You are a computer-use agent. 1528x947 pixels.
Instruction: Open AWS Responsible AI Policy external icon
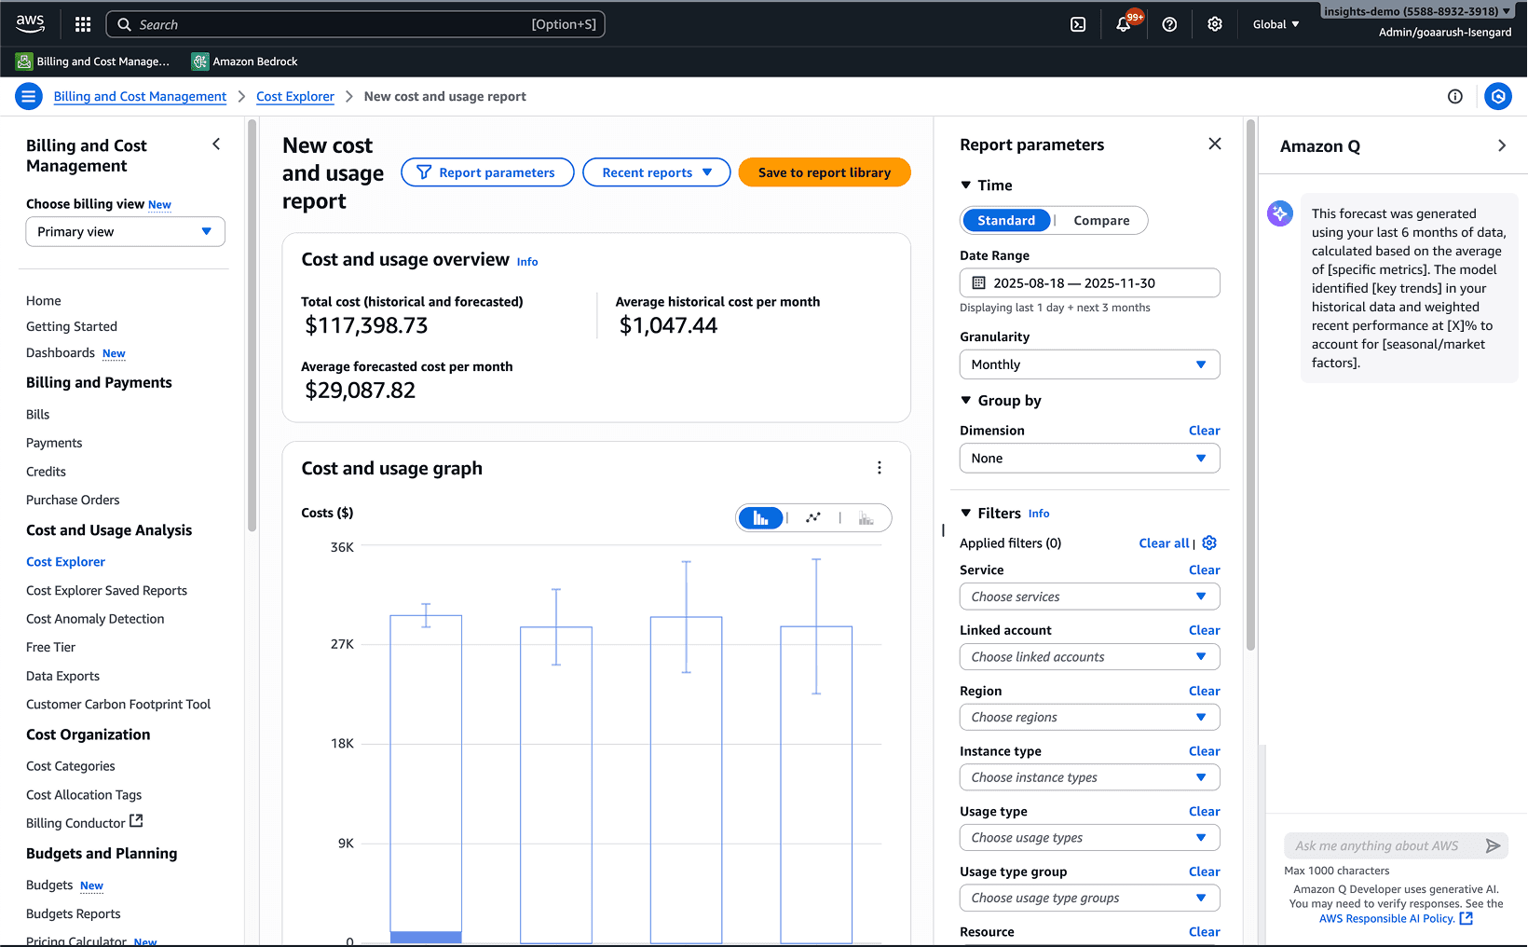pyautogui.click(x=1467, y=918)
